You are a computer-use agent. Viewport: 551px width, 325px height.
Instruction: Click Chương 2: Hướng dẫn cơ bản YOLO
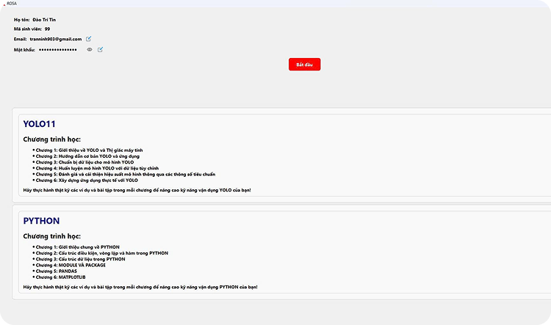pos(87,156)
